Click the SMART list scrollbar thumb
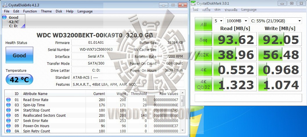307x137 pixels. click(183, 101)
